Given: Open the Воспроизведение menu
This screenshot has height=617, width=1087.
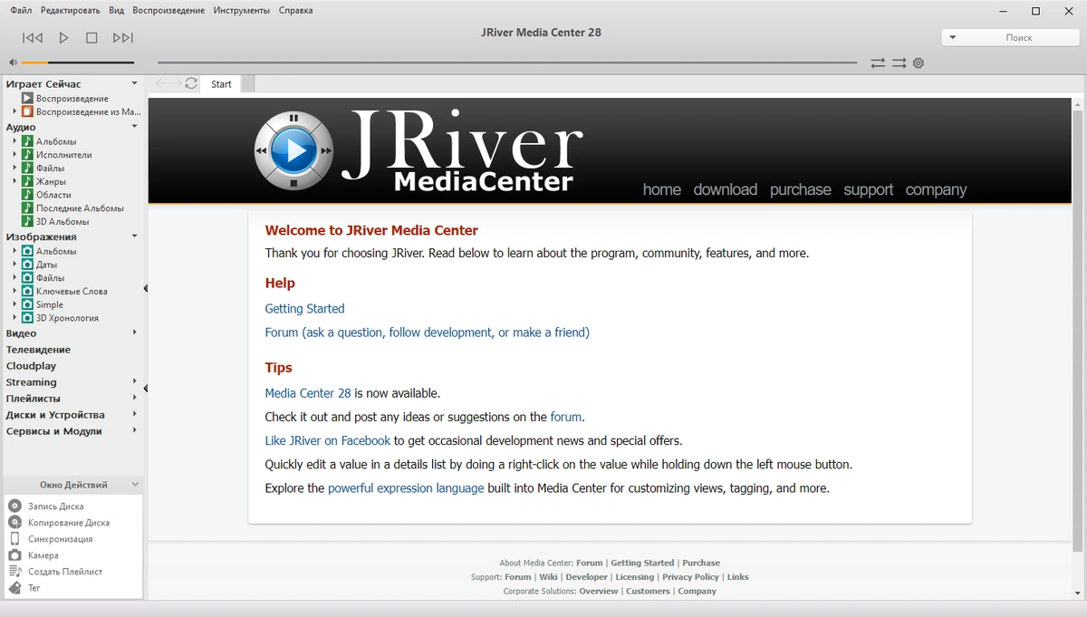Looking at the screenshot, I should pos(168,10).
